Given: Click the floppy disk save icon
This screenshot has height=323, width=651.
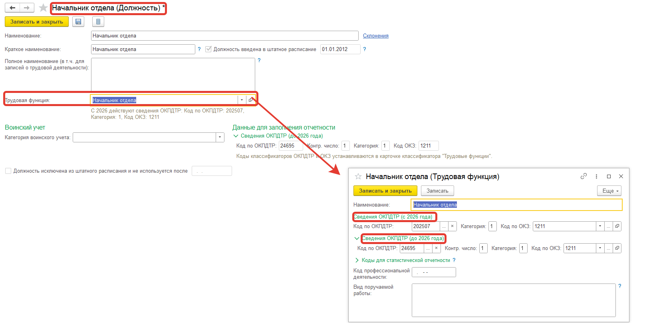Looking at the screenshot, I should [78, 22].
